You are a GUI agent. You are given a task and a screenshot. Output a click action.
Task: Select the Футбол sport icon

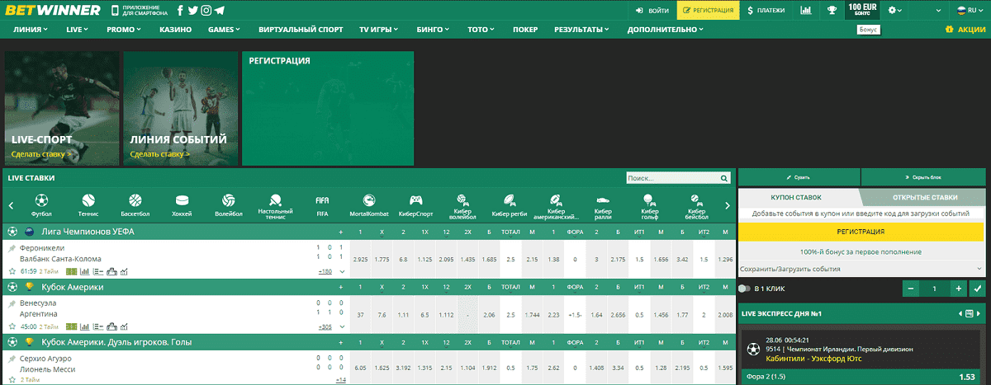click(x=41, y=200)
